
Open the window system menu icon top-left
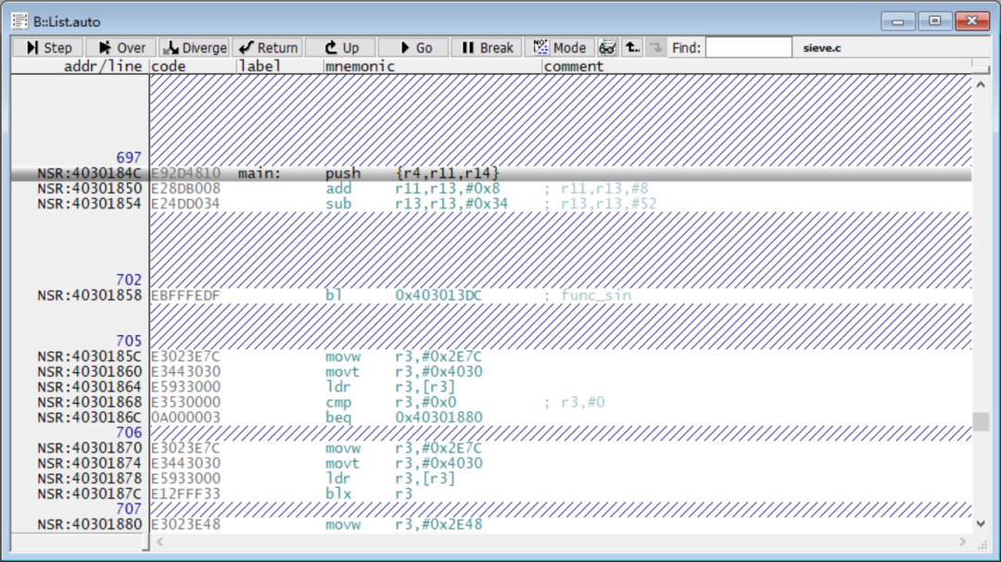coord(19,19)
